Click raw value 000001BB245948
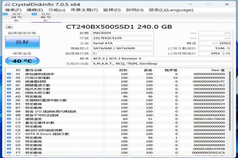 pyautogui.click(x=209, y=149)
